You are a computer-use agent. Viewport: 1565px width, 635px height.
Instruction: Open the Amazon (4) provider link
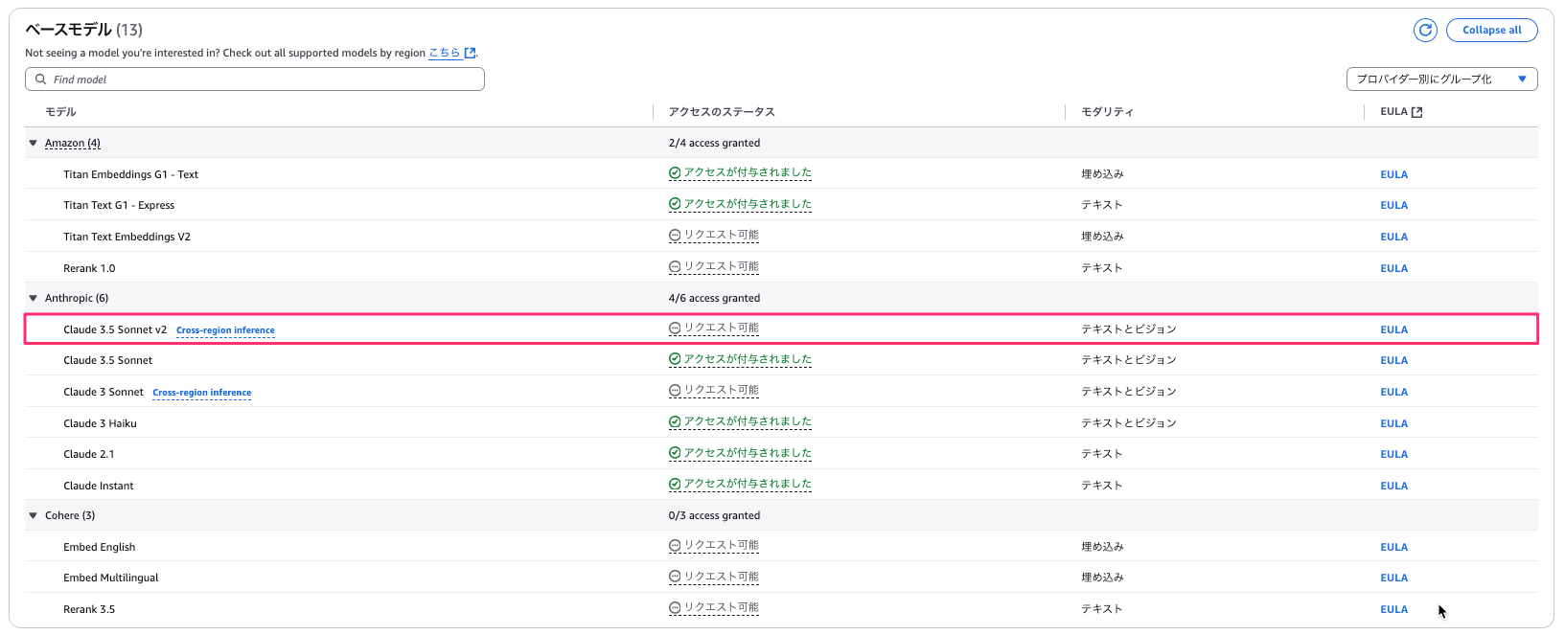(x=73, y=143)
